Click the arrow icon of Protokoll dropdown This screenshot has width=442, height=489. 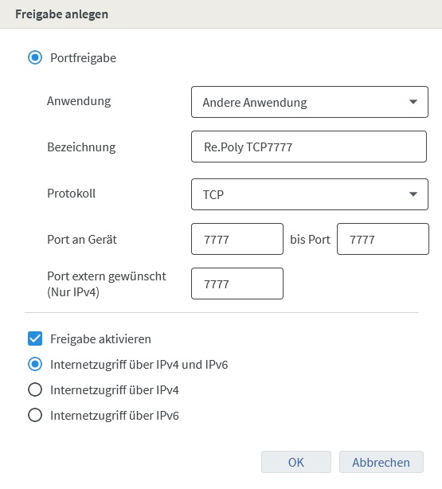pyautogui.click(x=413, y=194)
